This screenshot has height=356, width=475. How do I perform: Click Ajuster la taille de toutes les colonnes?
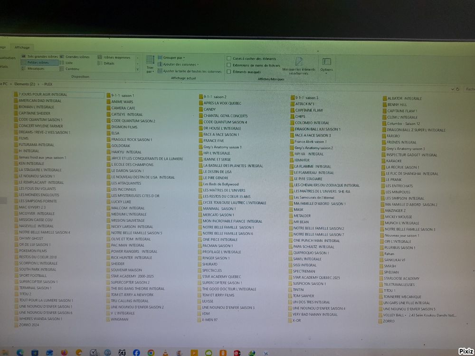coord(192,71)
